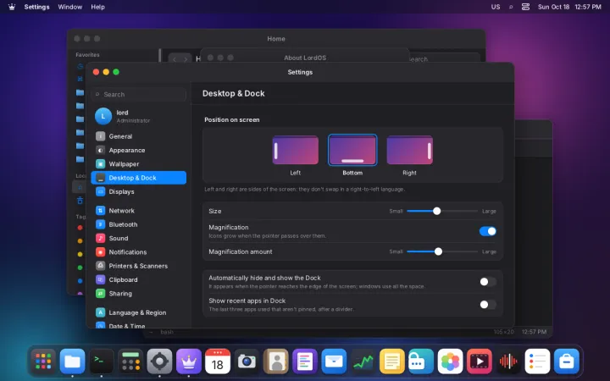Image resolution: width=610 pixels, height=381 pixels.
Task: Open the Reminders list app in dock
Action: (537, 362)
